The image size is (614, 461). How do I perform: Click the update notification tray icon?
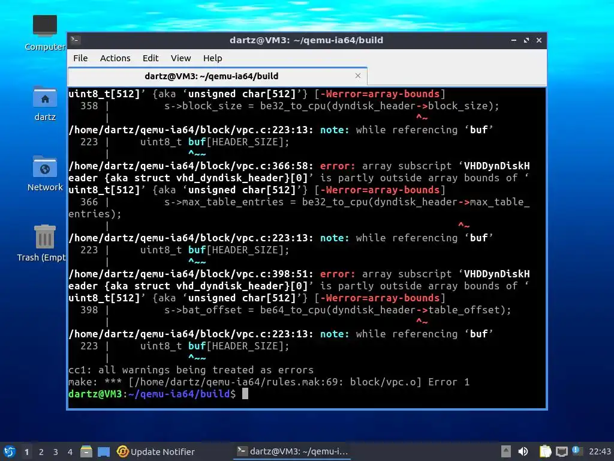pyautogui.click(x=577, y=450)
